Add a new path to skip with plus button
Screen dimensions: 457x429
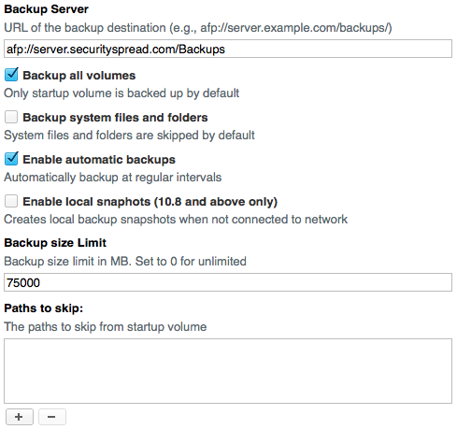(x=20, y=417)
